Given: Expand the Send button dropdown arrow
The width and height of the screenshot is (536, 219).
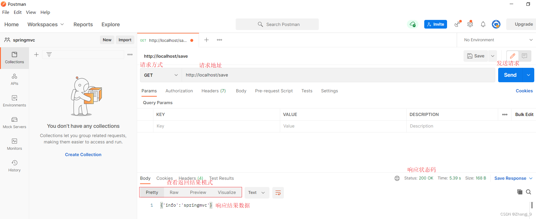Looking at the screenshot, I should point(528,75).
